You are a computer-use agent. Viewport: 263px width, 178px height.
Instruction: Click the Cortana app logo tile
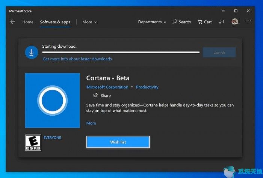point(52,100)
